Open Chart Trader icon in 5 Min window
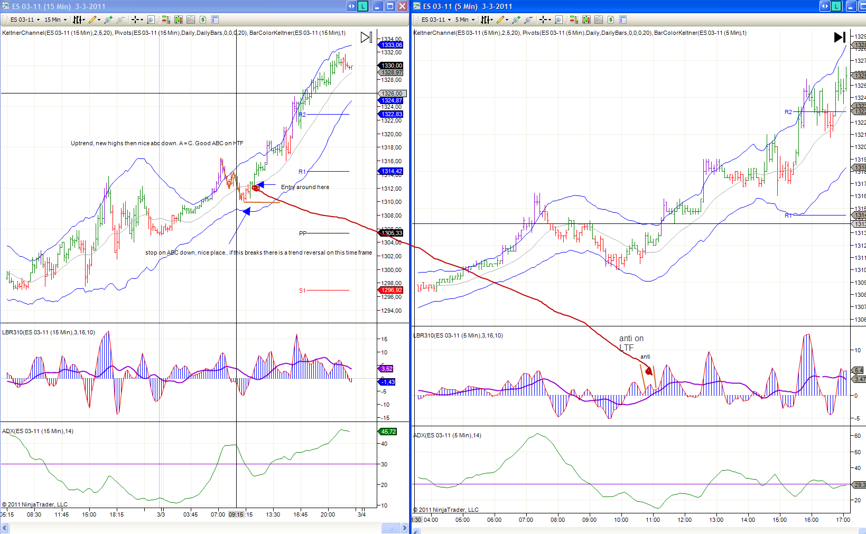This screenshot has height=534, width=866. pos(574,20)
